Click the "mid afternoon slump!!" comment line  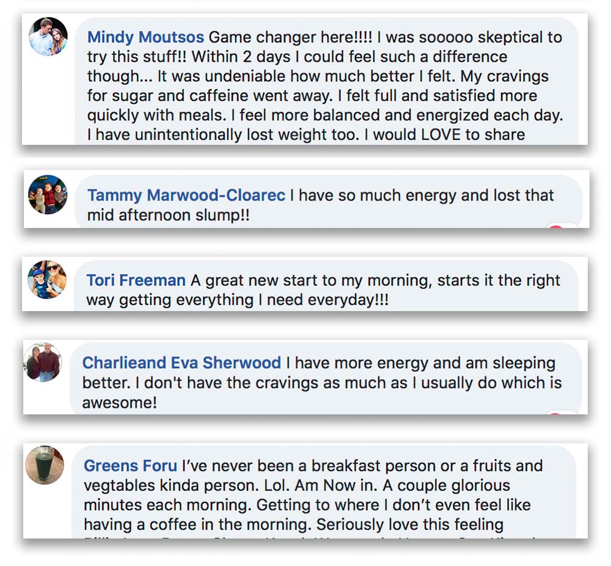click(168, 216)
